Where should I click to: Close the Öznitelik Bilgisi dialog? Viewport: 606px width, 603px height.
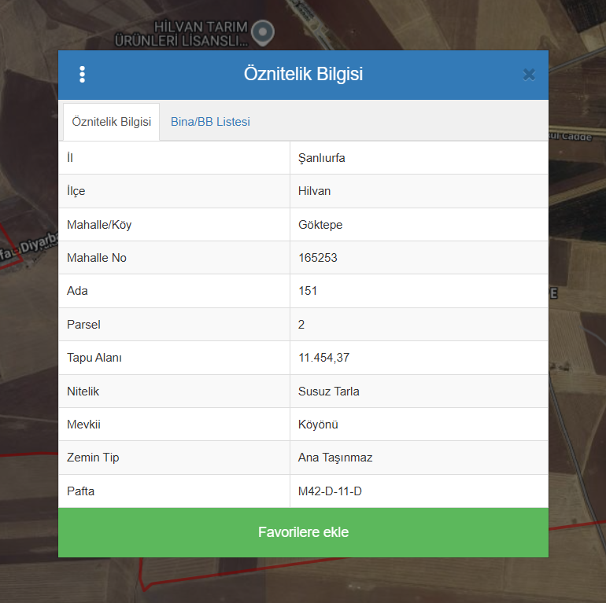click(x=529, y=75)
